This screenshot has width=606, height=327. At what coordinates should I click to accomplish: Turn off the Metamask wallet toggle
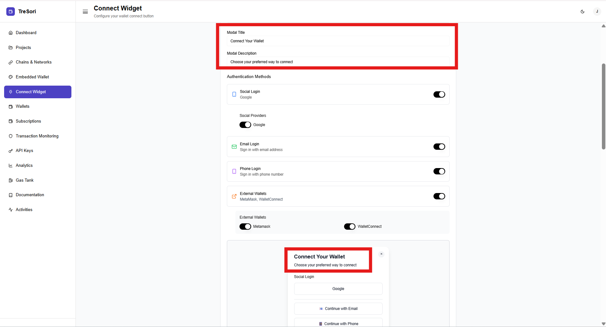pyautogui.click(x=245, y=227)
